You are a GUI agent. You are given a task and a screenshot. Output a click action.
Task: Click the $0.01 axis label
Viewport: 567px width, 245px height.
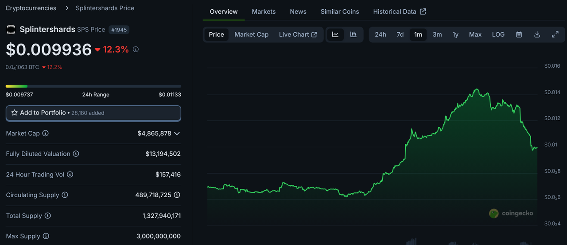[x=551, y=145]
